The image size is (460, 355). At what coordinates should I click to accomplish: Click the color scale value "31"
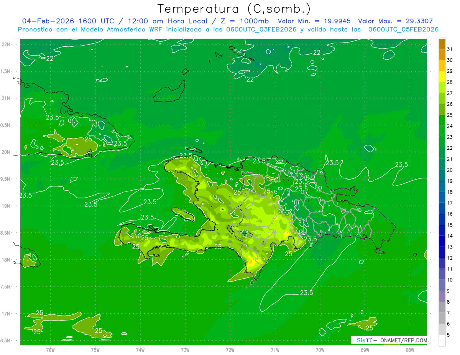point(450,49)
